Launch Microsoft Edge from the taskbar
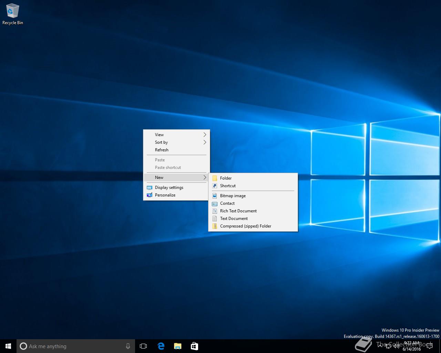The height and width of the screenshot is (353, 441). pyautogui.click(x=161, y=346)
